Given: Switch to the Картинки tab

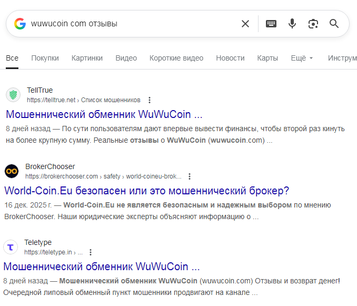Looking at the screenshot, I should (87, 58).
